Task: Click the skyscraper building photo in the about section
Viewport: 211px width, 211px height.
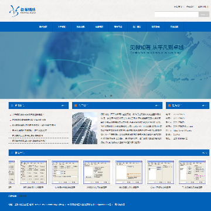Action: [84, 128]
